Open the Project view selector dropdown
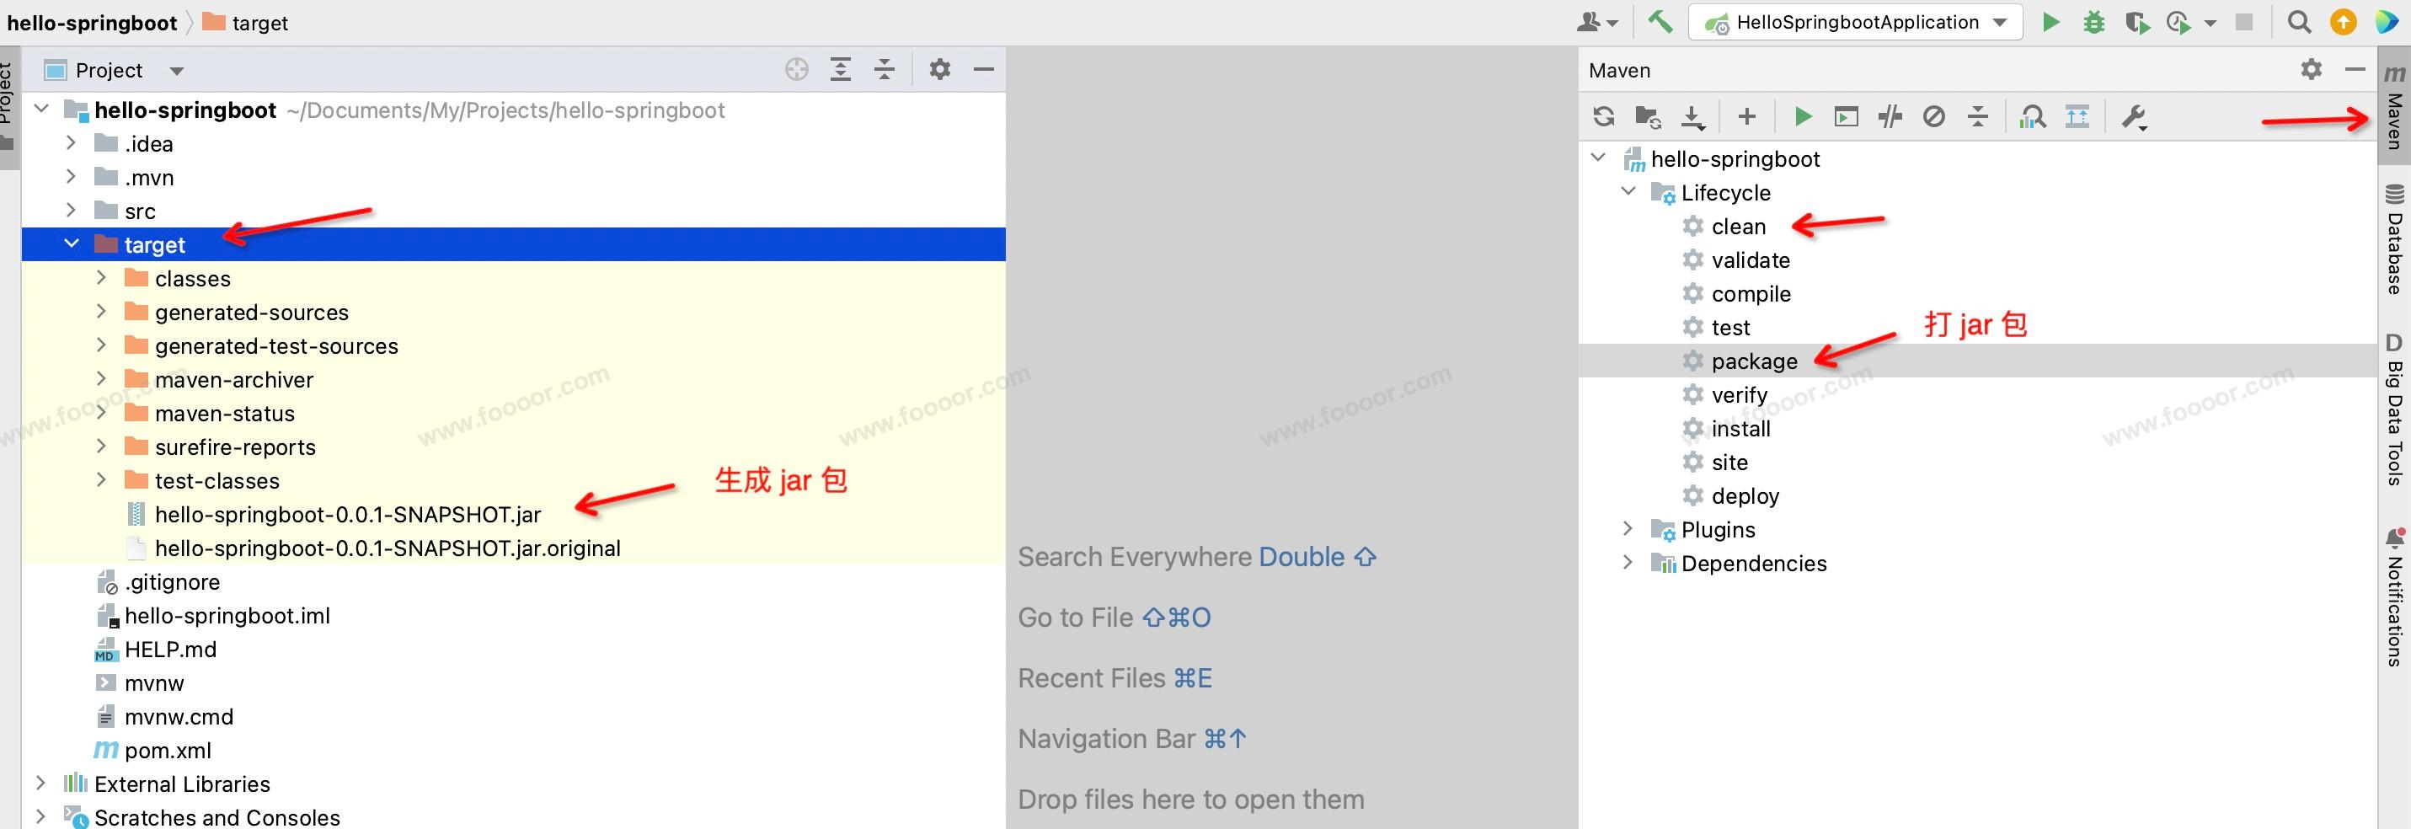The height and width of the screenshot is (829, 2411). coord(176,71)
